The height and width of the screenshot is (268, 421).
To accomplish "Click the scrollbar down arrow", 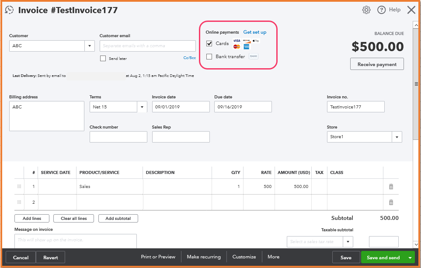I will [416, 244].
